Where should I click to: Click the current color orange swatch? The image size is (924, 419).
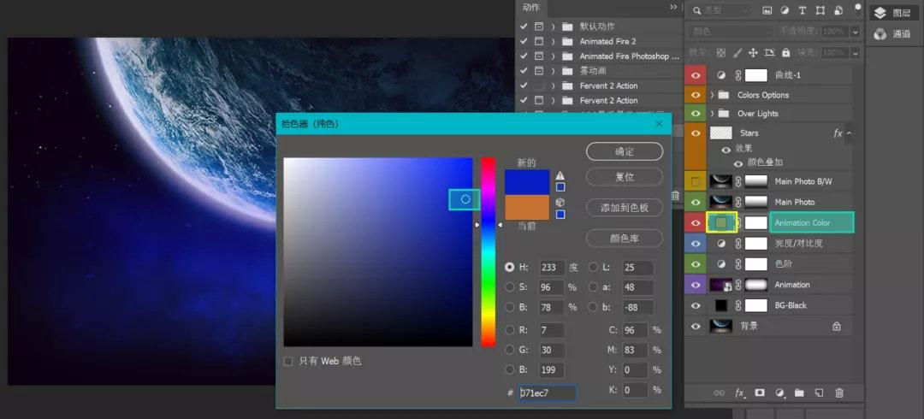[527, 208]
